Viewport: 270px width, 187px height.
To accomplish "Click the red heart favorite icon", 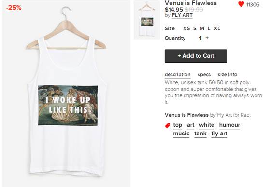I will click(241, 4).
